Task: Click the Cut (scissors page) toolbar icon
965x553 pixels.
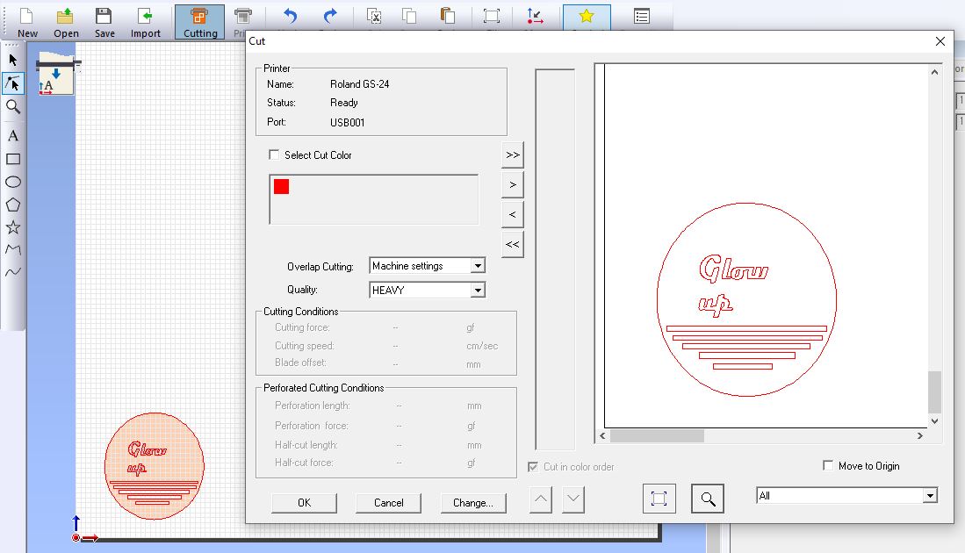Action: click(x=373, y=17)
